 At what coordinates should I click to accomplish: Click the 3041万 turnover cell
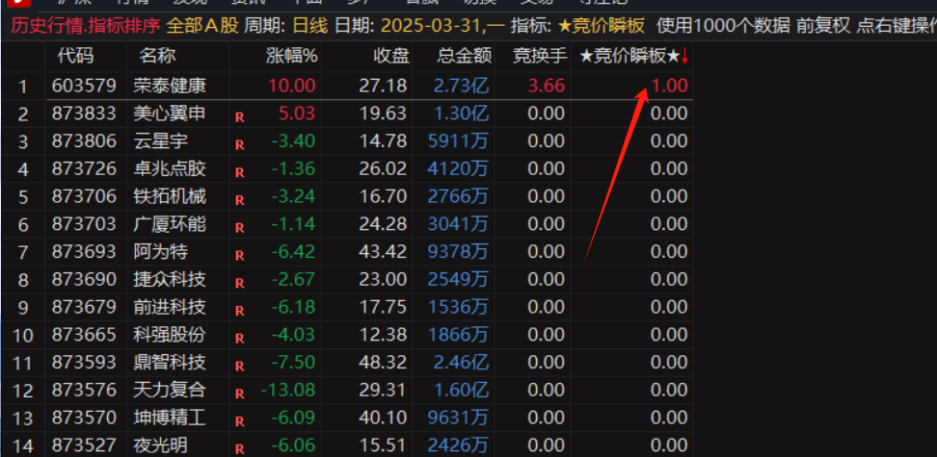tap(458, 224)
